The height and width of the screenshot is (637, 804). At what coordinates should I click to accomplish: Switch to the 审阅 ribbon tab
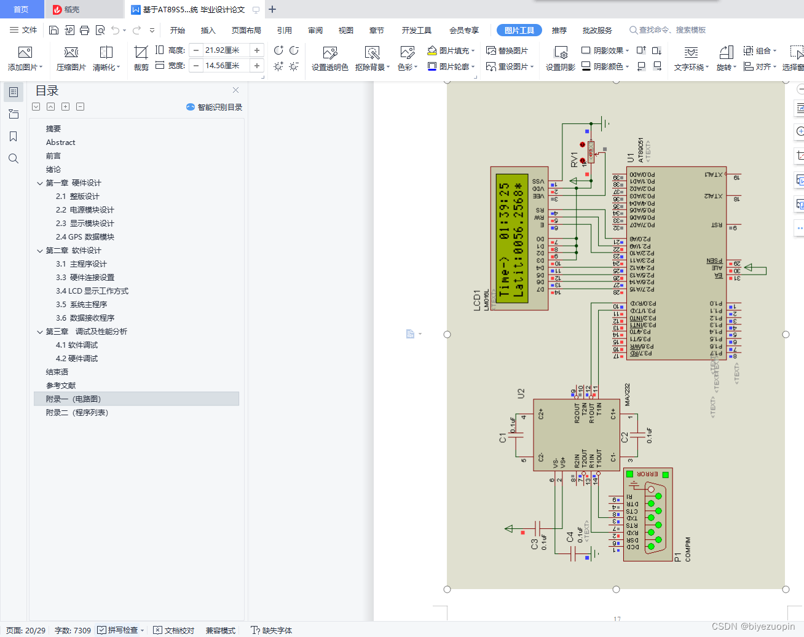[315, 30]
